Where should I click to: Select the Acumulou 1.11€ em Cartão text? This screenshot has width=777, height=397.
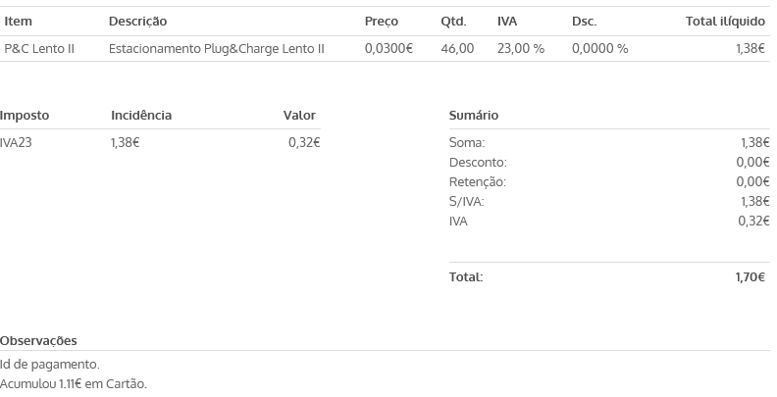coord(74,384)
